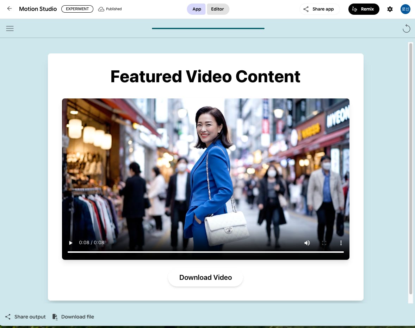The width and height of the screenshot is (415, 328).
Task: Switch to the App tab
Action: click(x=196, y=9)
